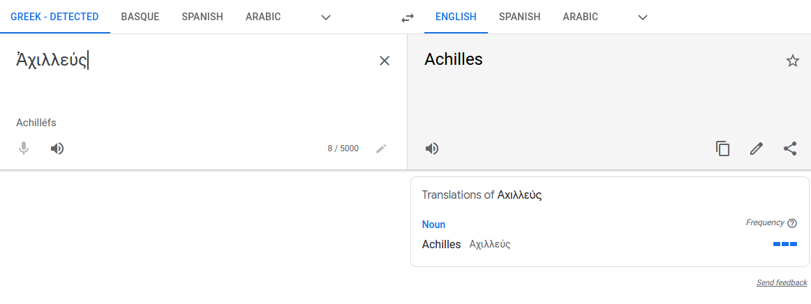Click the microphone voice input icon

(23, 149)
